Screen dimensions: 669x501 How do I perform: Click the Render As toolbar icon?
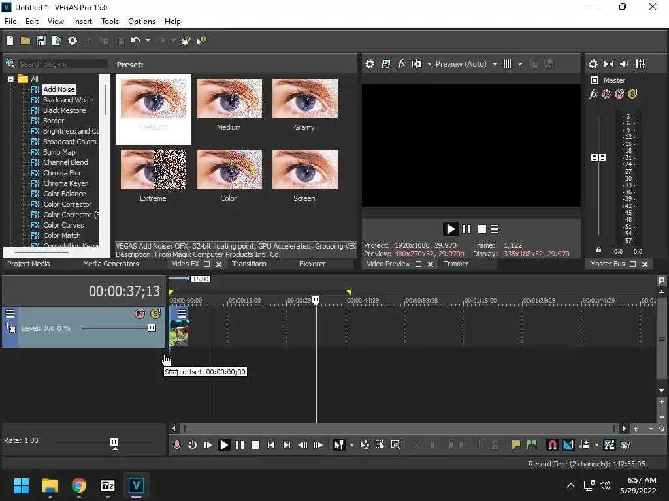pyautogui.click(x=56, y=40)
